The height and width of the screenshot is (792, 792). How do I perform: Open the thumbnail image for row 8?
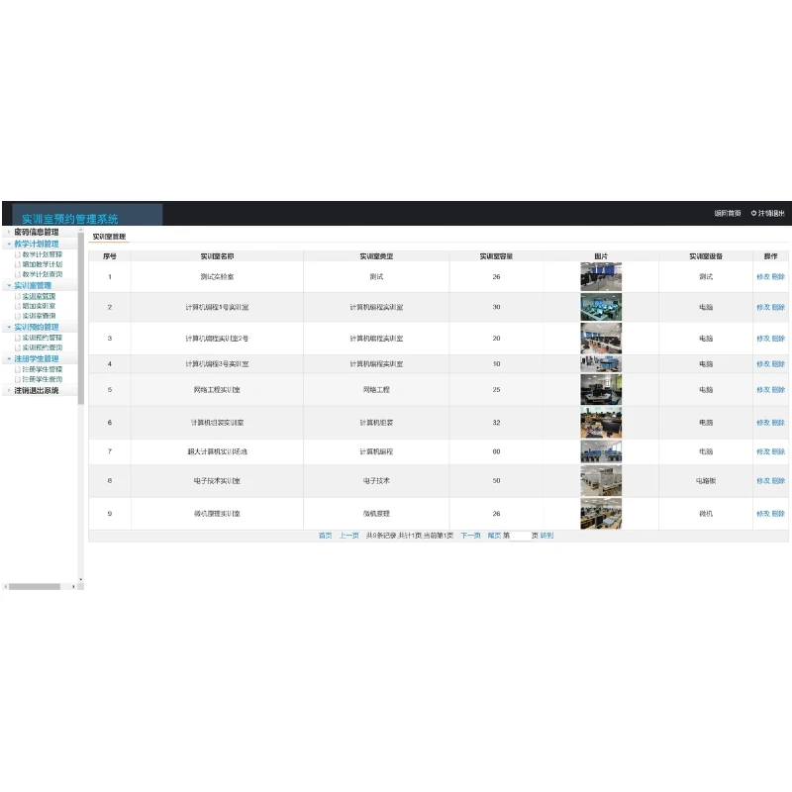point(601,481)
